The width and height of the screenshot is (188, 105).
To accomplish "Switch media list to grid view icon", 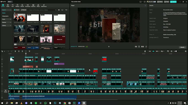I will [x=59, y=10].
